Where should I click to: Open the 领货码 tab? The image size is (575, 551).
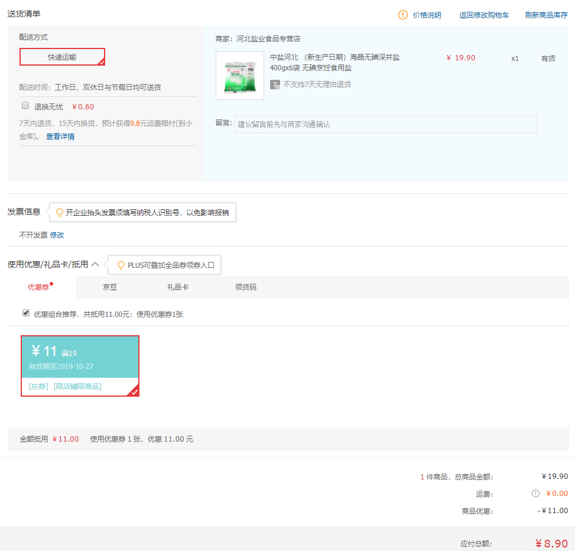(246, 287)
